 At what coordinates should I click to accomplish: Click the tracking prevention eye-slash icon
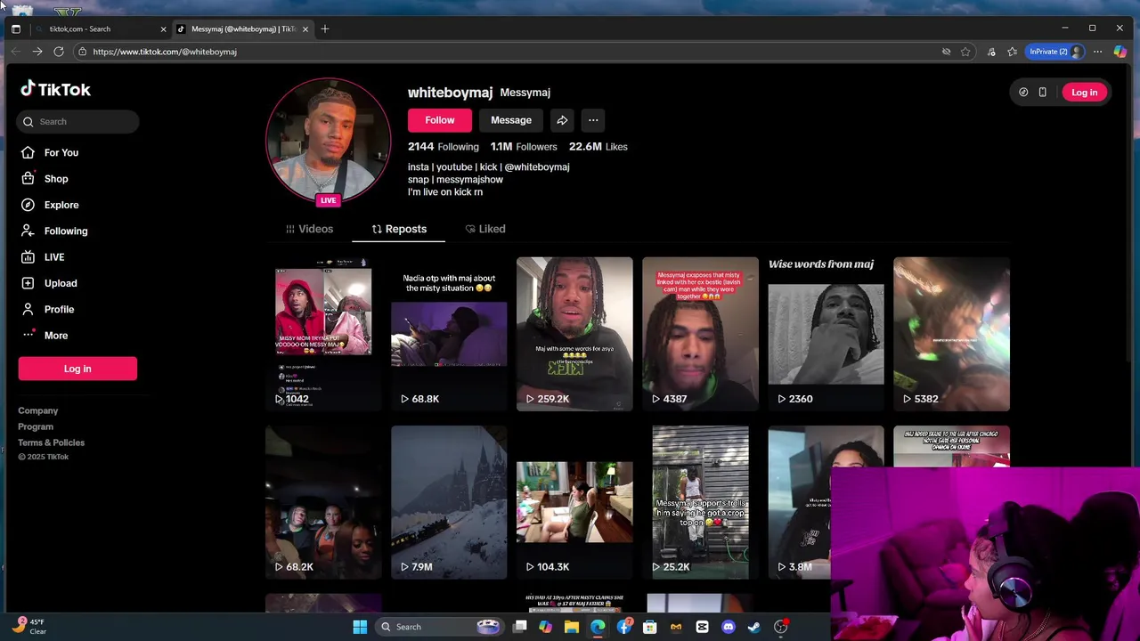click(x=946, y=52)
